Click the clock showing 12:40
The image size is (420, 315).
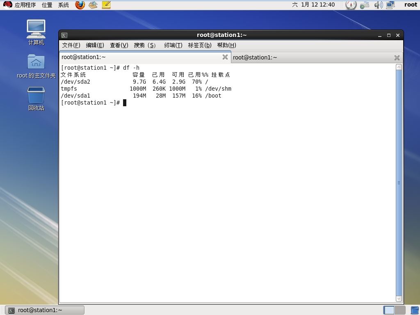click(x=313, y=5)
